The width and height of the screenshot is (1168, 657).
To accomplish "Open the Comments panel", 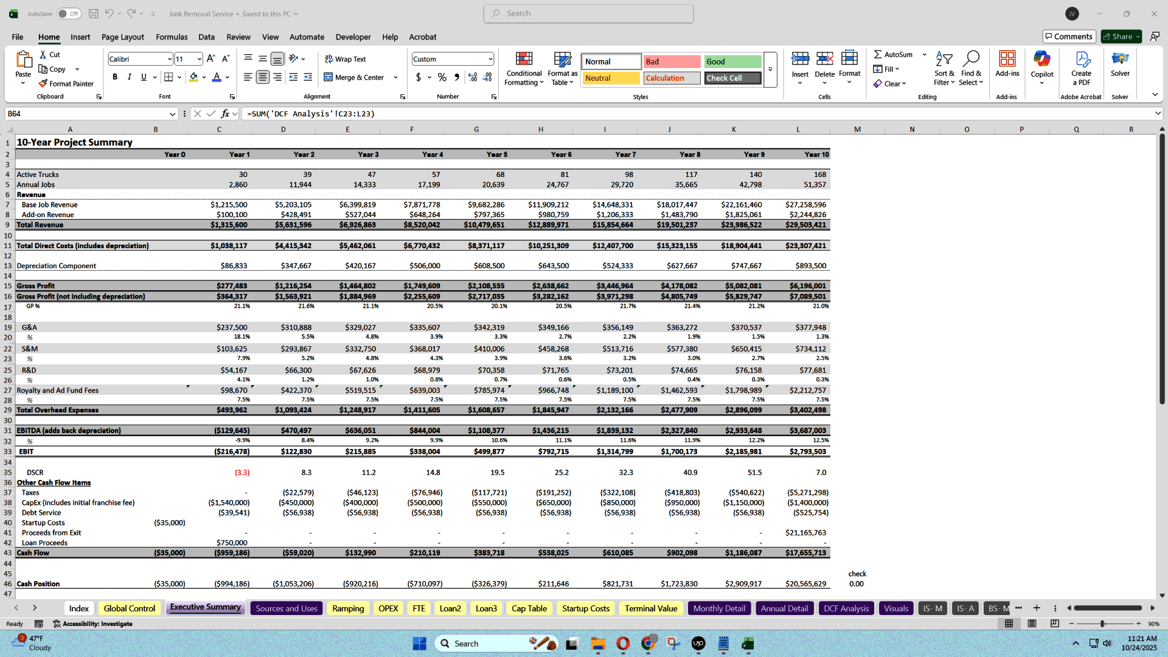I will coord(1069,36).
